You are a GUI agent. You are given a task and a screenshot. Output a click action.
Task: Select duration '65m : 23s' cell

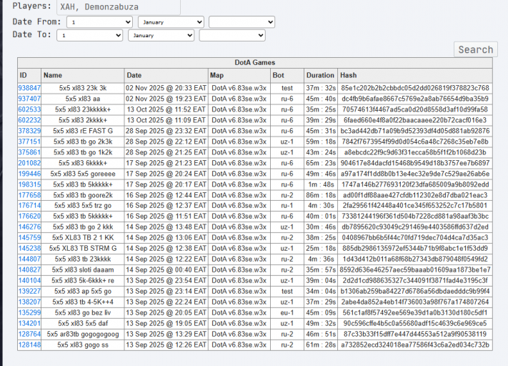point(321,163)
